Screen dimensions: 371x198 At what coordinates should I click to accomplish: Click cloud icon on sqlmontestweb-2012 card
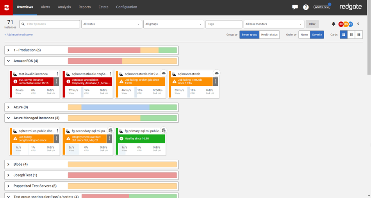(x=164, y=73)
